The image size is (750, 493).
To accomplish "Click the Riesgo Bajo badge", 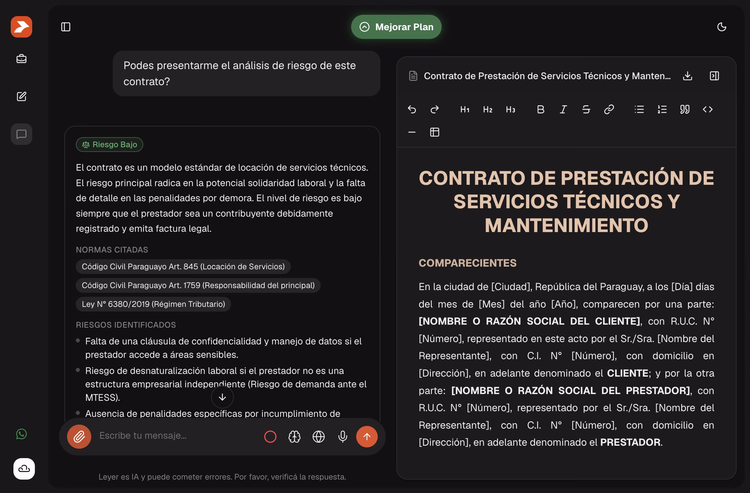I will (110, 145).
